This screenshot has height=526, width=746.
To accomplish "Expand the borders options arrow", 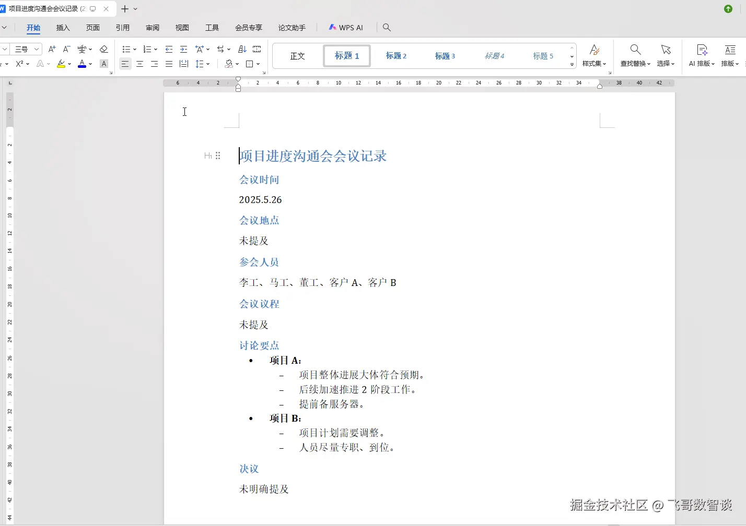I will click(258, 64).
